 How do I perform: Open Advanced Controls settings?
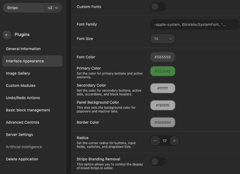(x=22, y=122)
